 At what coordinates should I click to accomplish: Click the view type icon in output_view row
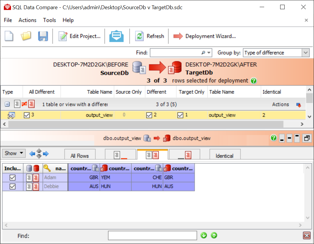[11, 115]
